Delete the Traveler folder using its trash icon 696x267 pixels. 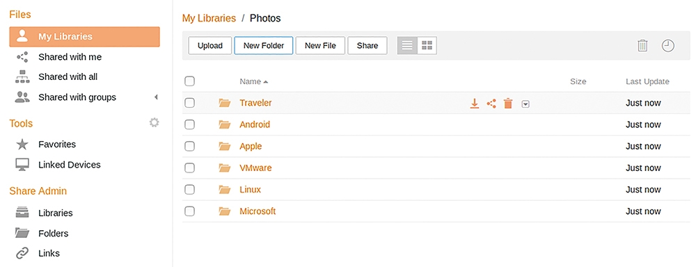[x=508, y=104]
